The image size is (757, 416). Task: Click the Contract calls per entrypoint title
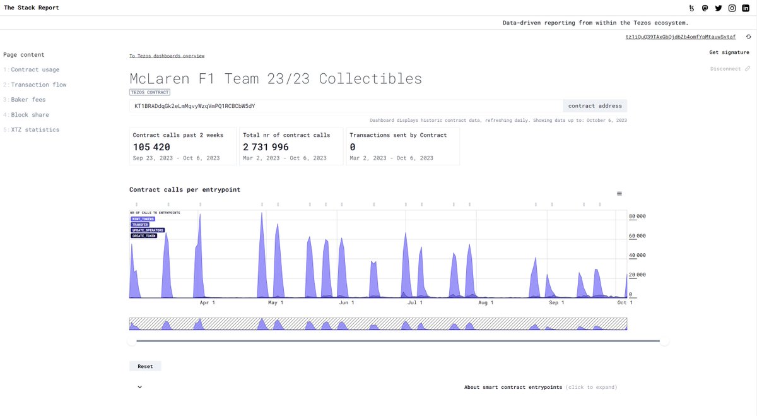pos(185,189)
